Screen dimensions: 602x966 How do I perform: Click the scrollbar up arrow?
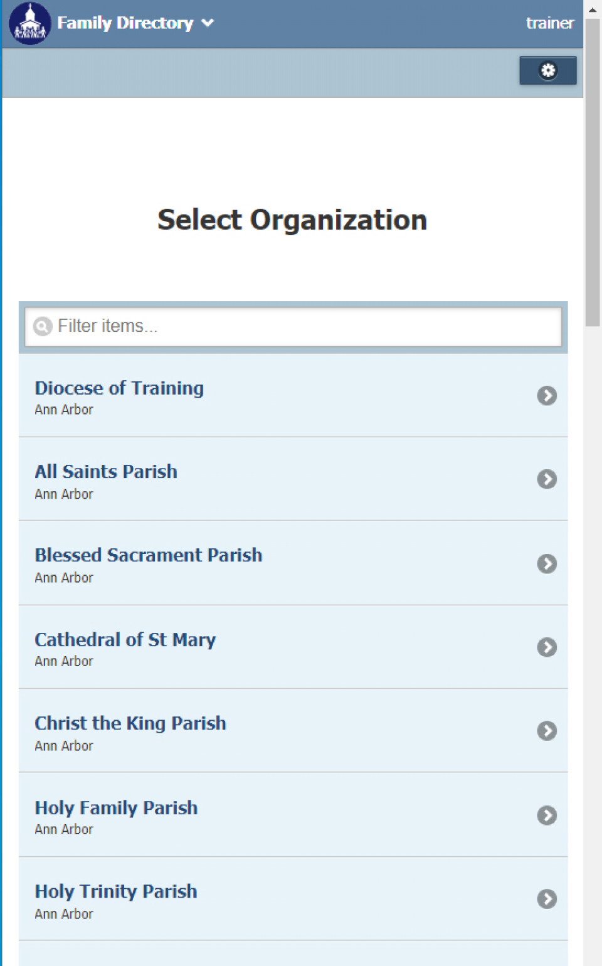tap(593, 9)
